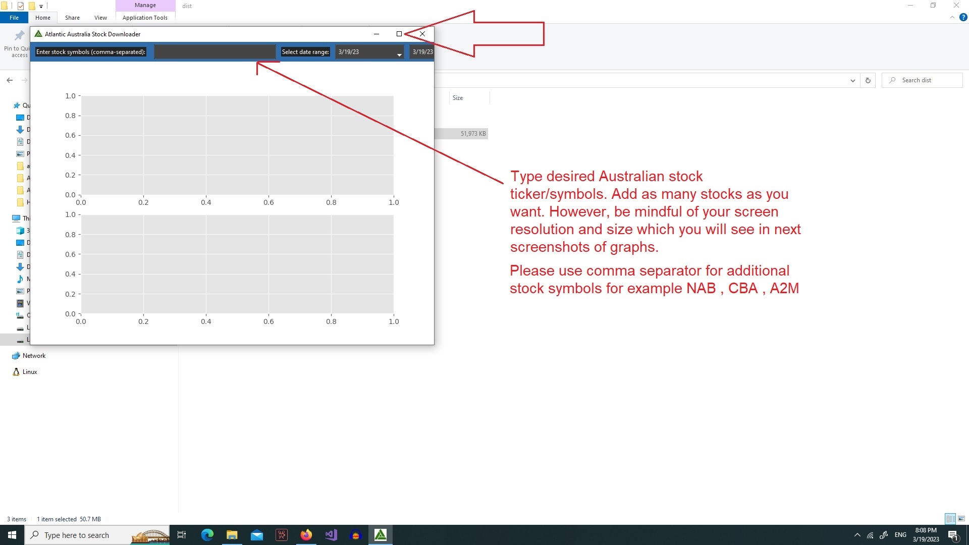The height and width of the screenshot is (545, 969).
Task: Open the dark red taskbar app icon
Action: 282,535
